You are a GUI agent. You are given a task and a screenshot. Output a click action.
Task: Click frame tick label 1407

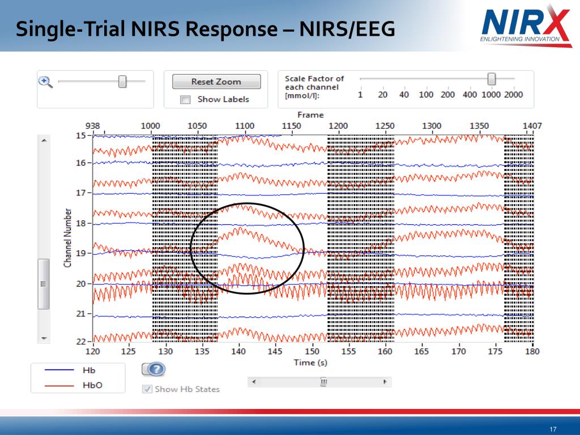point(532,126)
